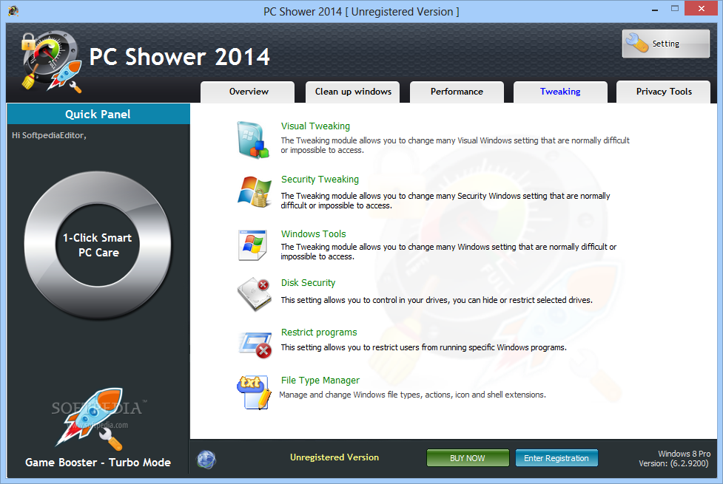
Task: Click the Disk Security hard drive icon
Action: pyautogui.click(x=254, y=294)
